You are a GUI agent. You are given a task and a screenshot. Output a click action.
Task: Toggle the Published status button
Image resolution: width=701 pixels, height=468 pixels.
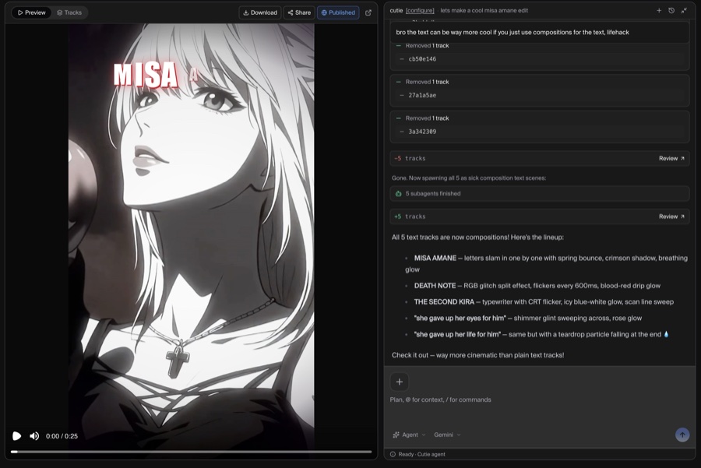coord(338,12)
